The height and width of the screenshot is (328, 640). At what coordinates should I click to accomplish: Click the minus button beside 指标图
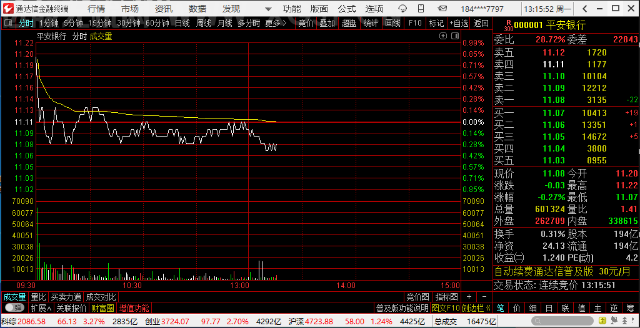pyautogui.click(x=484, y=297)
